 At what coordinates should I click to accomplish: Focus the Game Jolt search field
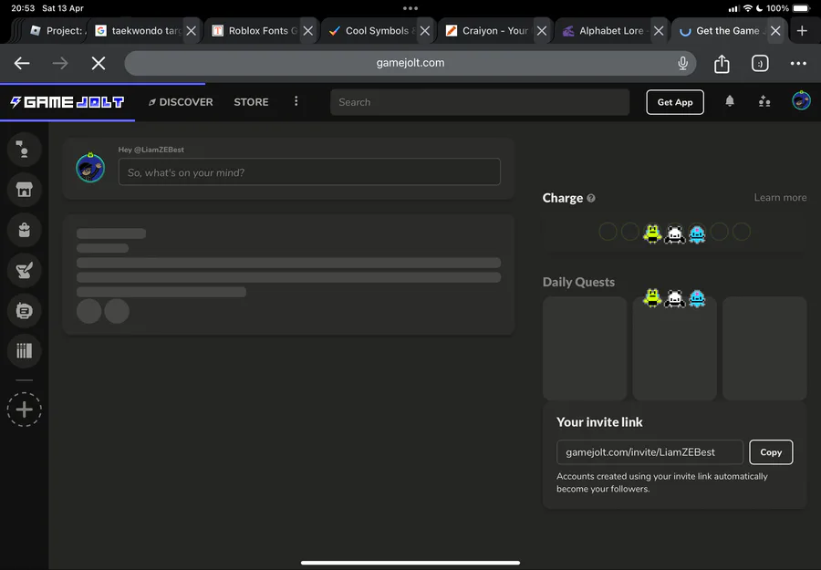(x=480, y=102)
